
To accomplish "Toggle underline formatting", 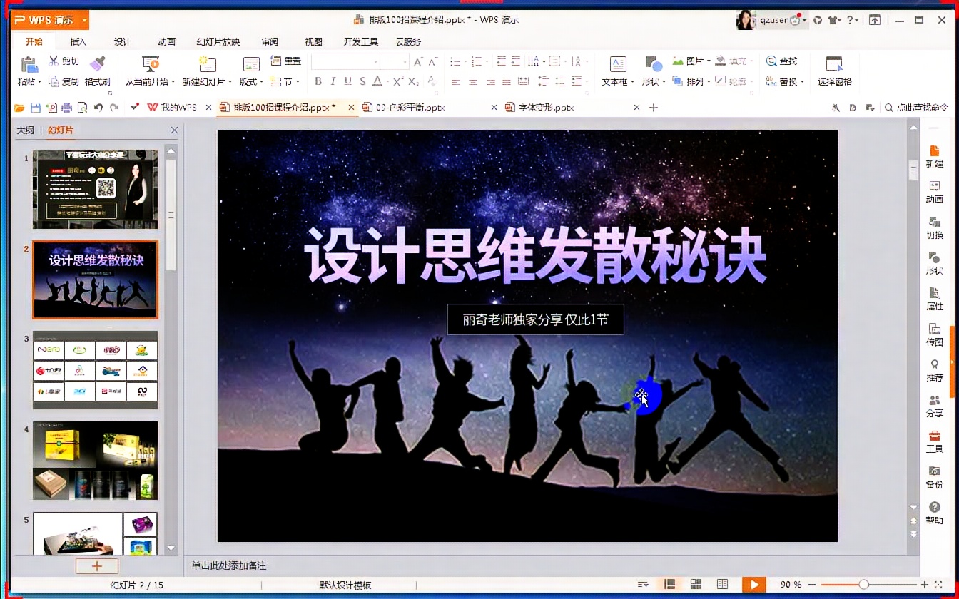I will point(347,81).
